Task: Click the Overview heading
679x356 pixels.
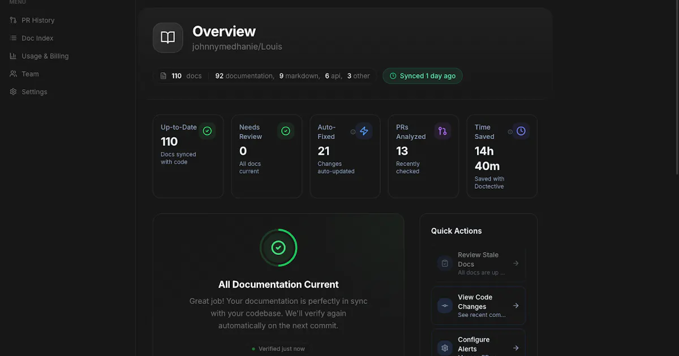Action: pyautogui.click(x=224, y=32)
